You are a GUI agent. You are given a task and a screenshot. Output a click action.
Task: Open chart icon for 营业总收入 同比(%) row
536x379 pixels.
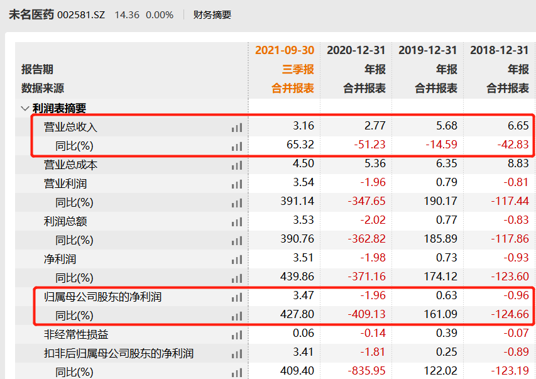[x=236, y=146]
